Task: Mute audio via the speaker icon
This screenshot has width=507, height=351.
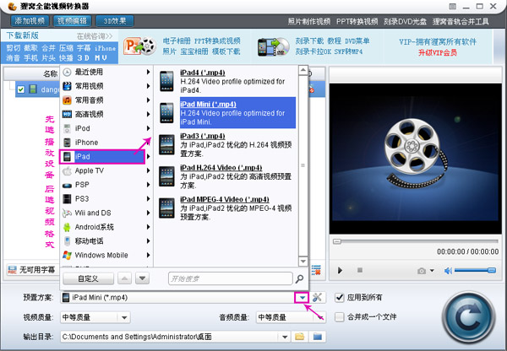Action: pos(448,271)
